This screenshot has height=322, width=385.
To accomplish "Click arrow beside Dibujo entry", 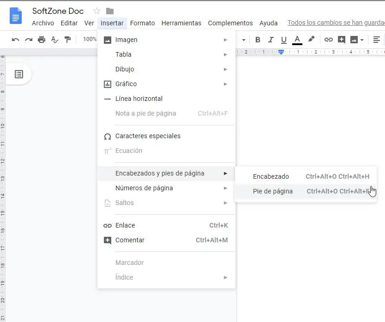I will (x=225, y=70).
